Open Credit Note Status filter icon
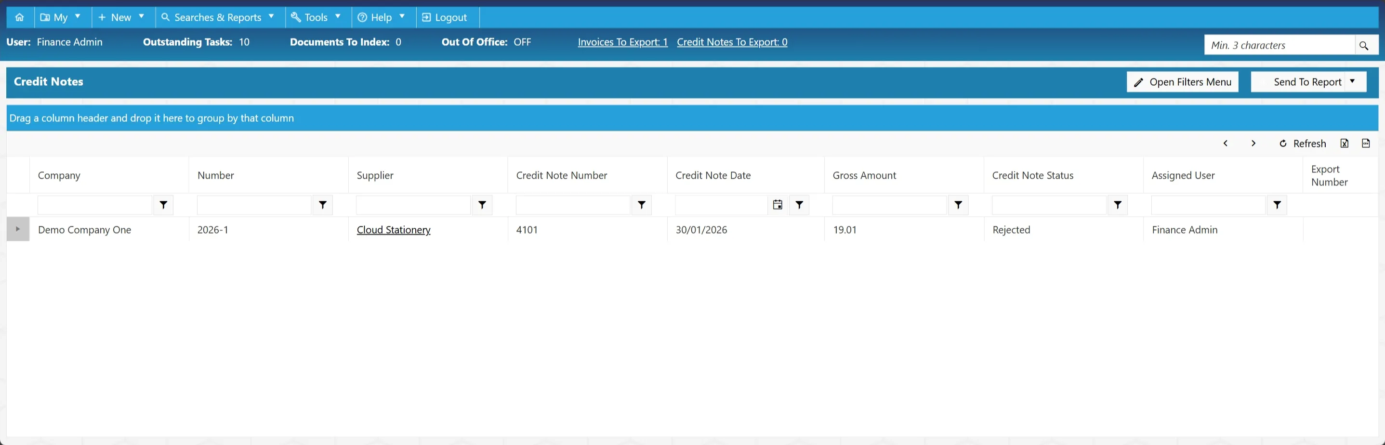Image resolution: width=1385 pixels, height=445 pixels. click(1118, 205)
